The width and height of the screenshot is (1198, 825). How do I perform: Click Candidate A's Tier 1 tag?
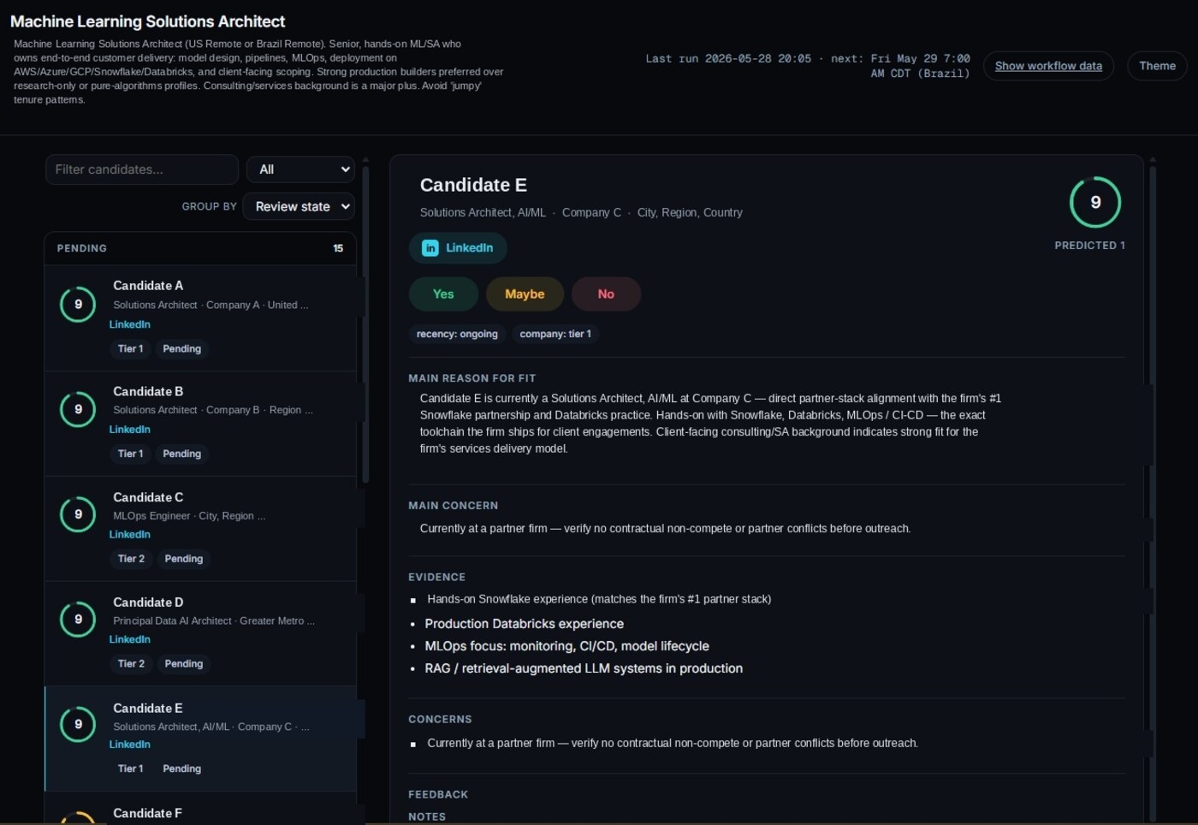pos(130,348)
